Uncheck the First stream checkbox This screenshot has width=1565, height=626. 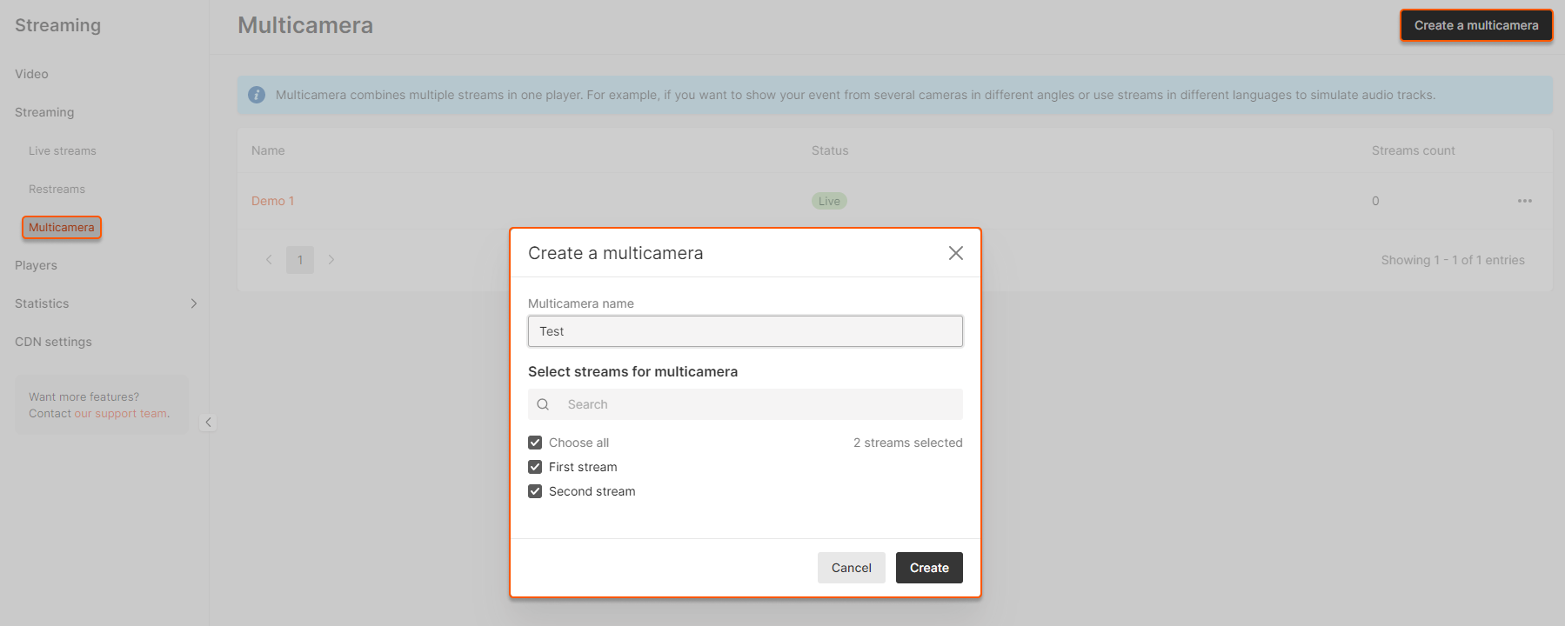click(535, 467)
